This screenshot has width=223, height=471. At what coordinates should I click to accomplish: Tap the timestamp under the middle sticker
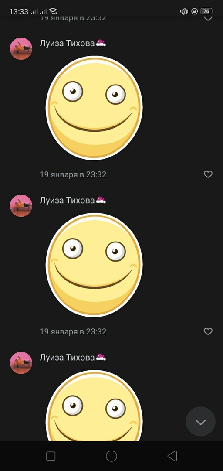(73, 331)
